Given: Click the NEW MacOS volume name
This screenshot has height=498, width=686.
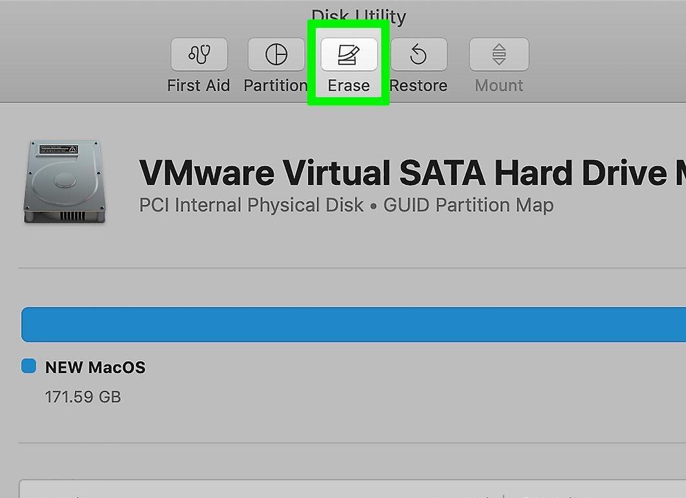Looking at the screenshot, I should [95, 367].
